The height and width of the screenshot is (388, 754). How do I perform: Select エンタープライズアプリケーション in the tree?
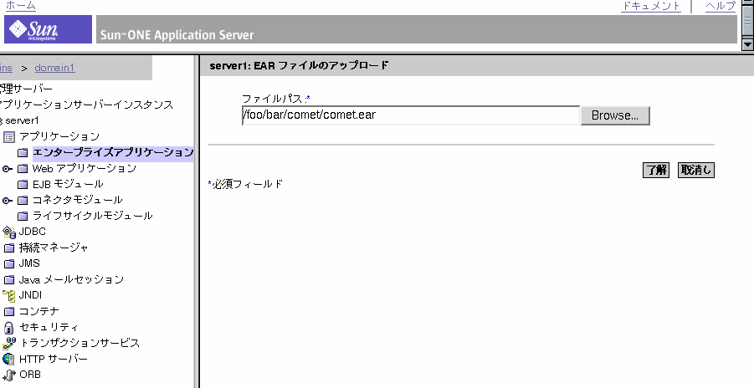pyautogui.click(x=113, y=153)
